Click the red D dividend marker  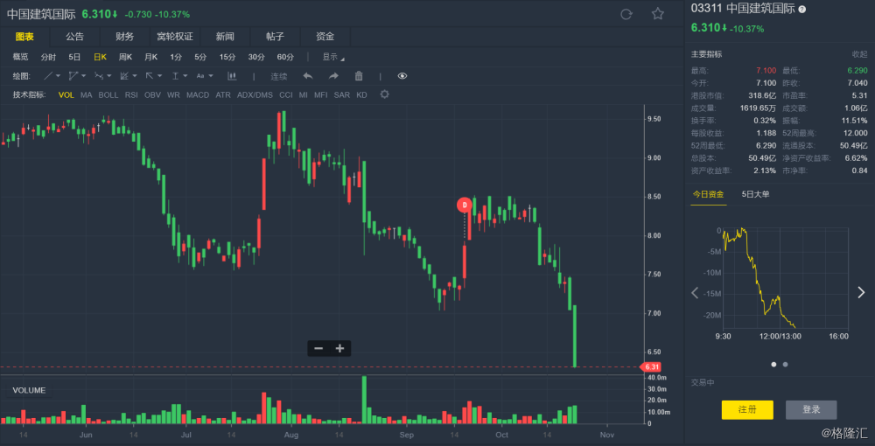click(465, 205)
